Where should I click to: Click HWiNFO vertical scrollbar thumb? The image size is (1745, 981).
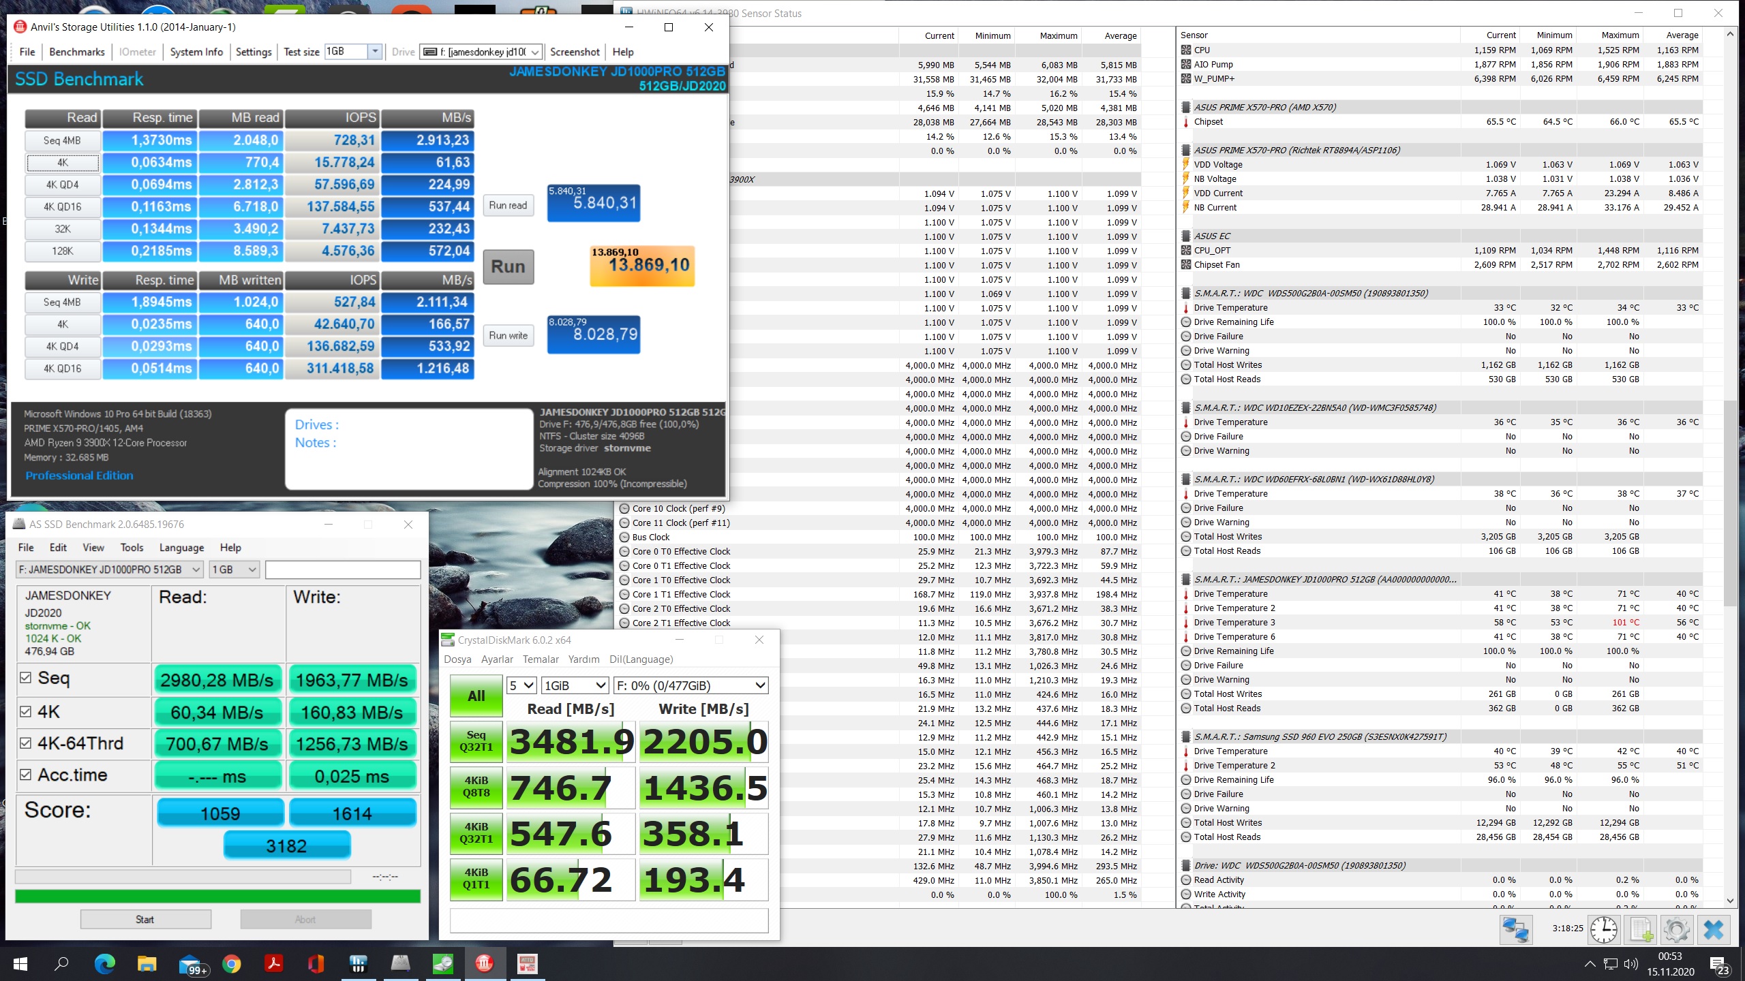coord(1730,503)
